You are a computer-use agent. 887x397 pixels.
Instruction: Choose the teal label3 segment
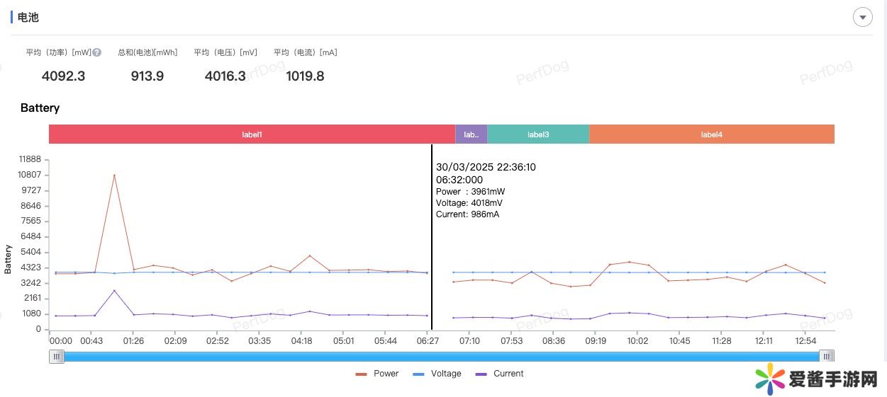tap(537, 134)
